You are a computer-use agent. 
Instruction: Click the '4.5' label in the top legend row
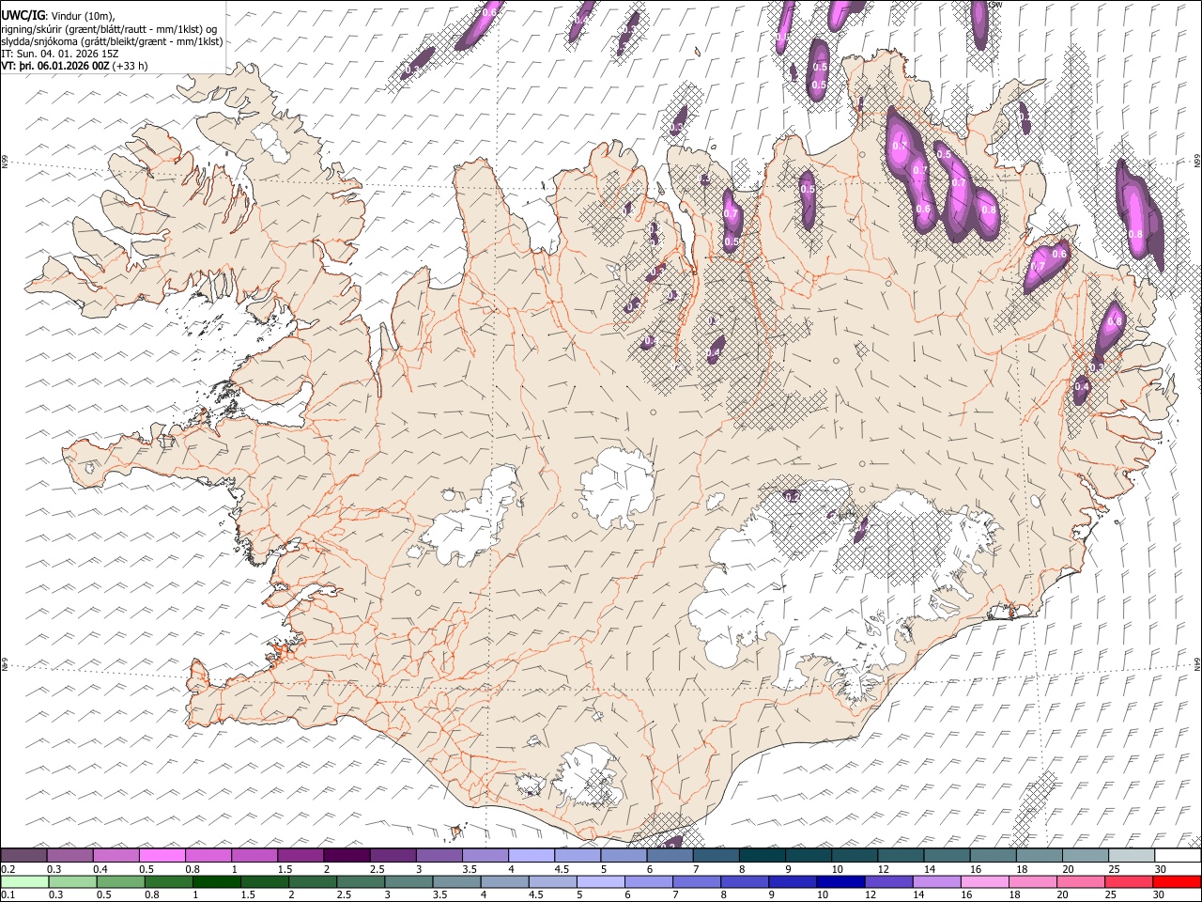(x=562, y=869)
